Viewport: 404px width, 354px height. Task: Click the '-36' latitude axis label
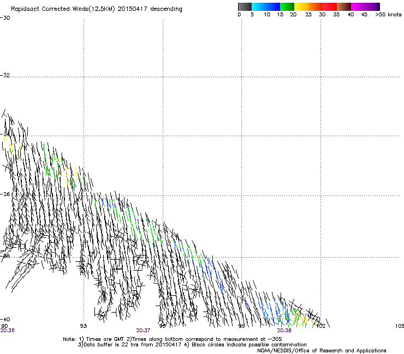point(5,194)
